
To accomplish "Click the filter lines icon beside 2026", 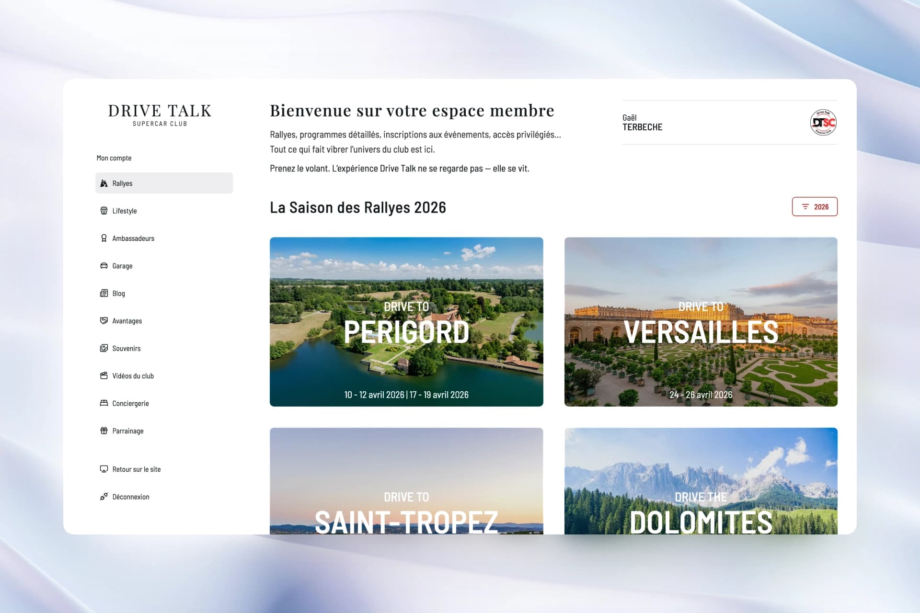I will 805,206.
